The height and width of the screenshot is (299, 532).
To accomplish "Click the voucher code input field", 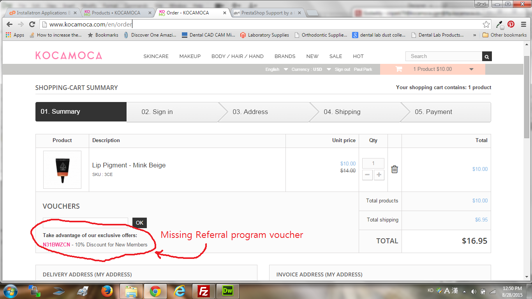I will tap(85, 223).
